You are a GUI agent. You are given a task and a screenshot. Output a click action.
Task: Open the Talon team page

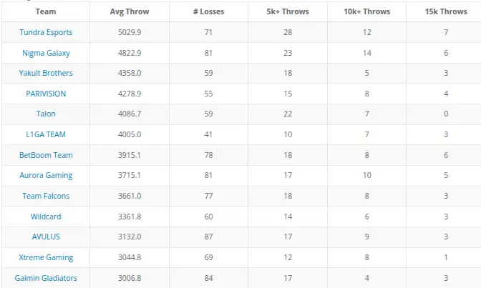coord(46,114)
